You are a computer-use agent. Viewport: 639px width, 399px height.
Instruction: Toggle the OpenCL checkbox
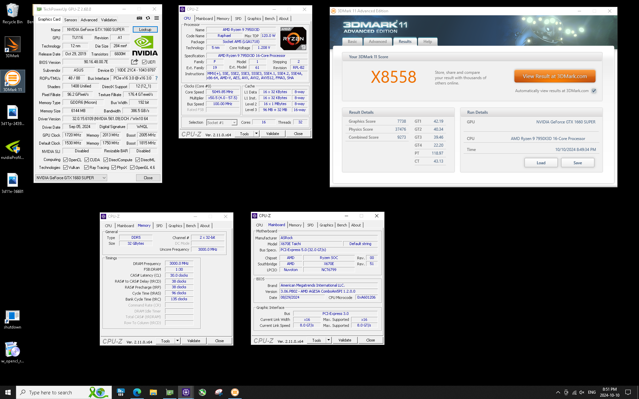pyautogui.click(x=66, y=160)
